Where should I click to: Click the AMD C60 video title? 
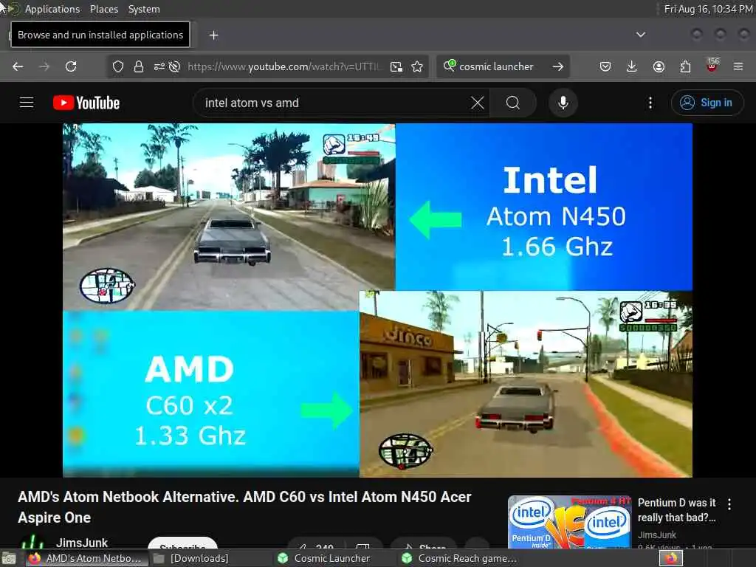(x=244, y=507)
